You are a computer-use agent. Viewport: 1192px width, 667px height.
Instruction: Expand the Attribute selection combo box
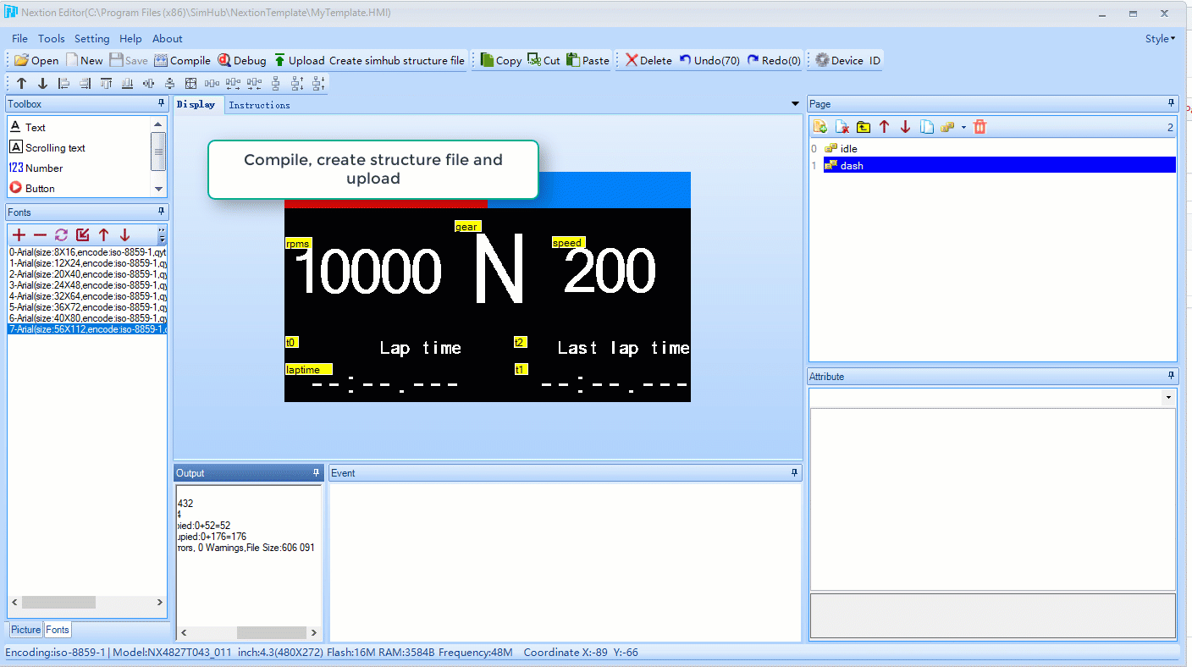1167,395
